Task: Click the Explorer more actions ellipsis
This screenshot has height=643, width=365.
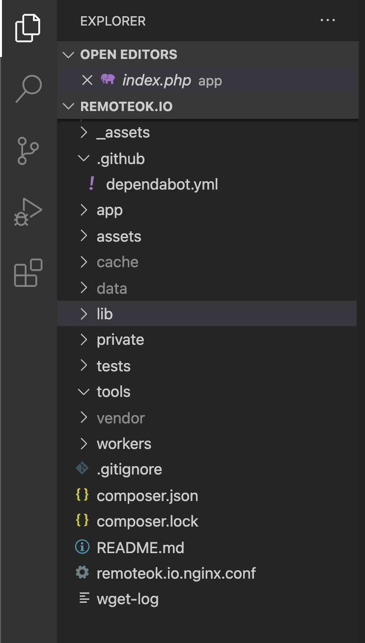Action: tap(327, 21)
